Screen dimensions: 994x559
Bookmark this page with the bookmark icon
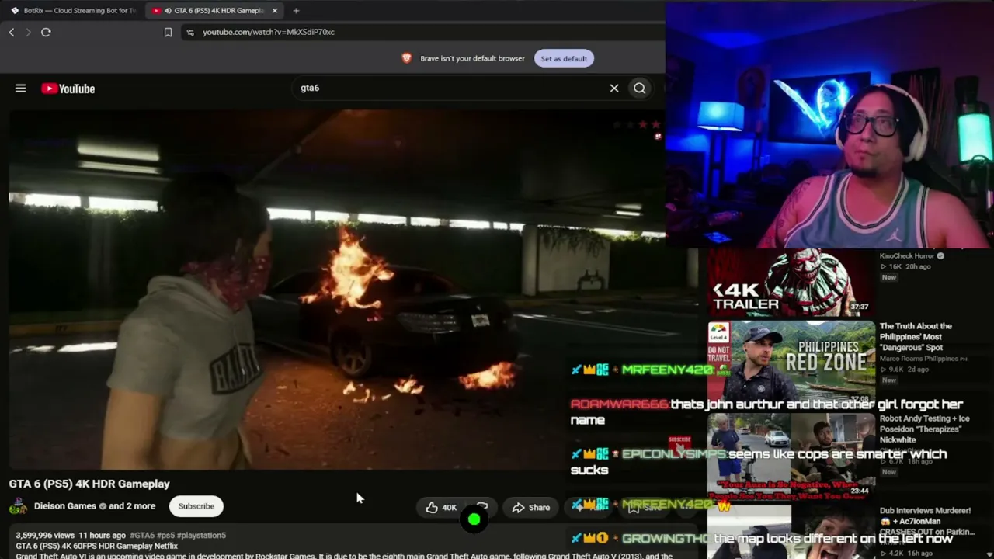(168, 32)
